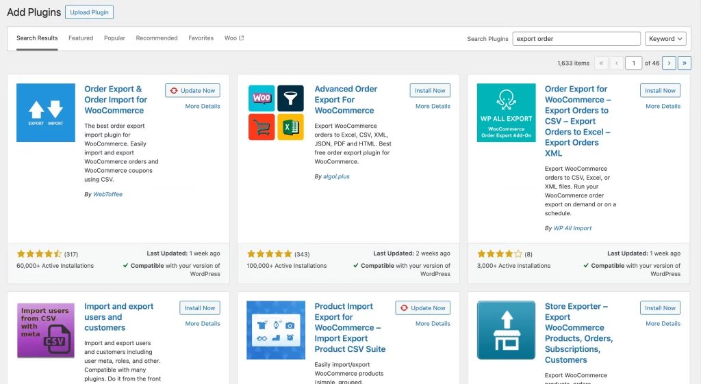The width and height of the screenshot is (701, 384).
Task: Click the current page number field
Action: click(x=633, y=63)
